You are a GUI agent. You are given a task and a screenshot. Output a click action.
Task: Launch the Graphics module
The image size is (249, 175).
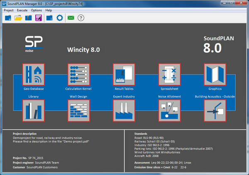pos(215,74)
